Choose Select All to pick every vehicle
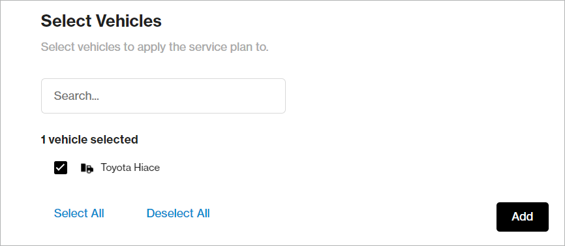The width and height of the screenshot is (565, 246). pyautogui.click(x=79, y=213)
